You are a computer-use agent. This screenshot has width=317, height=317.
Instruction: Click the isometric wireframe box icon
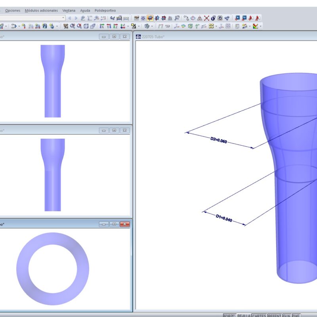click(x=86, y=26)
